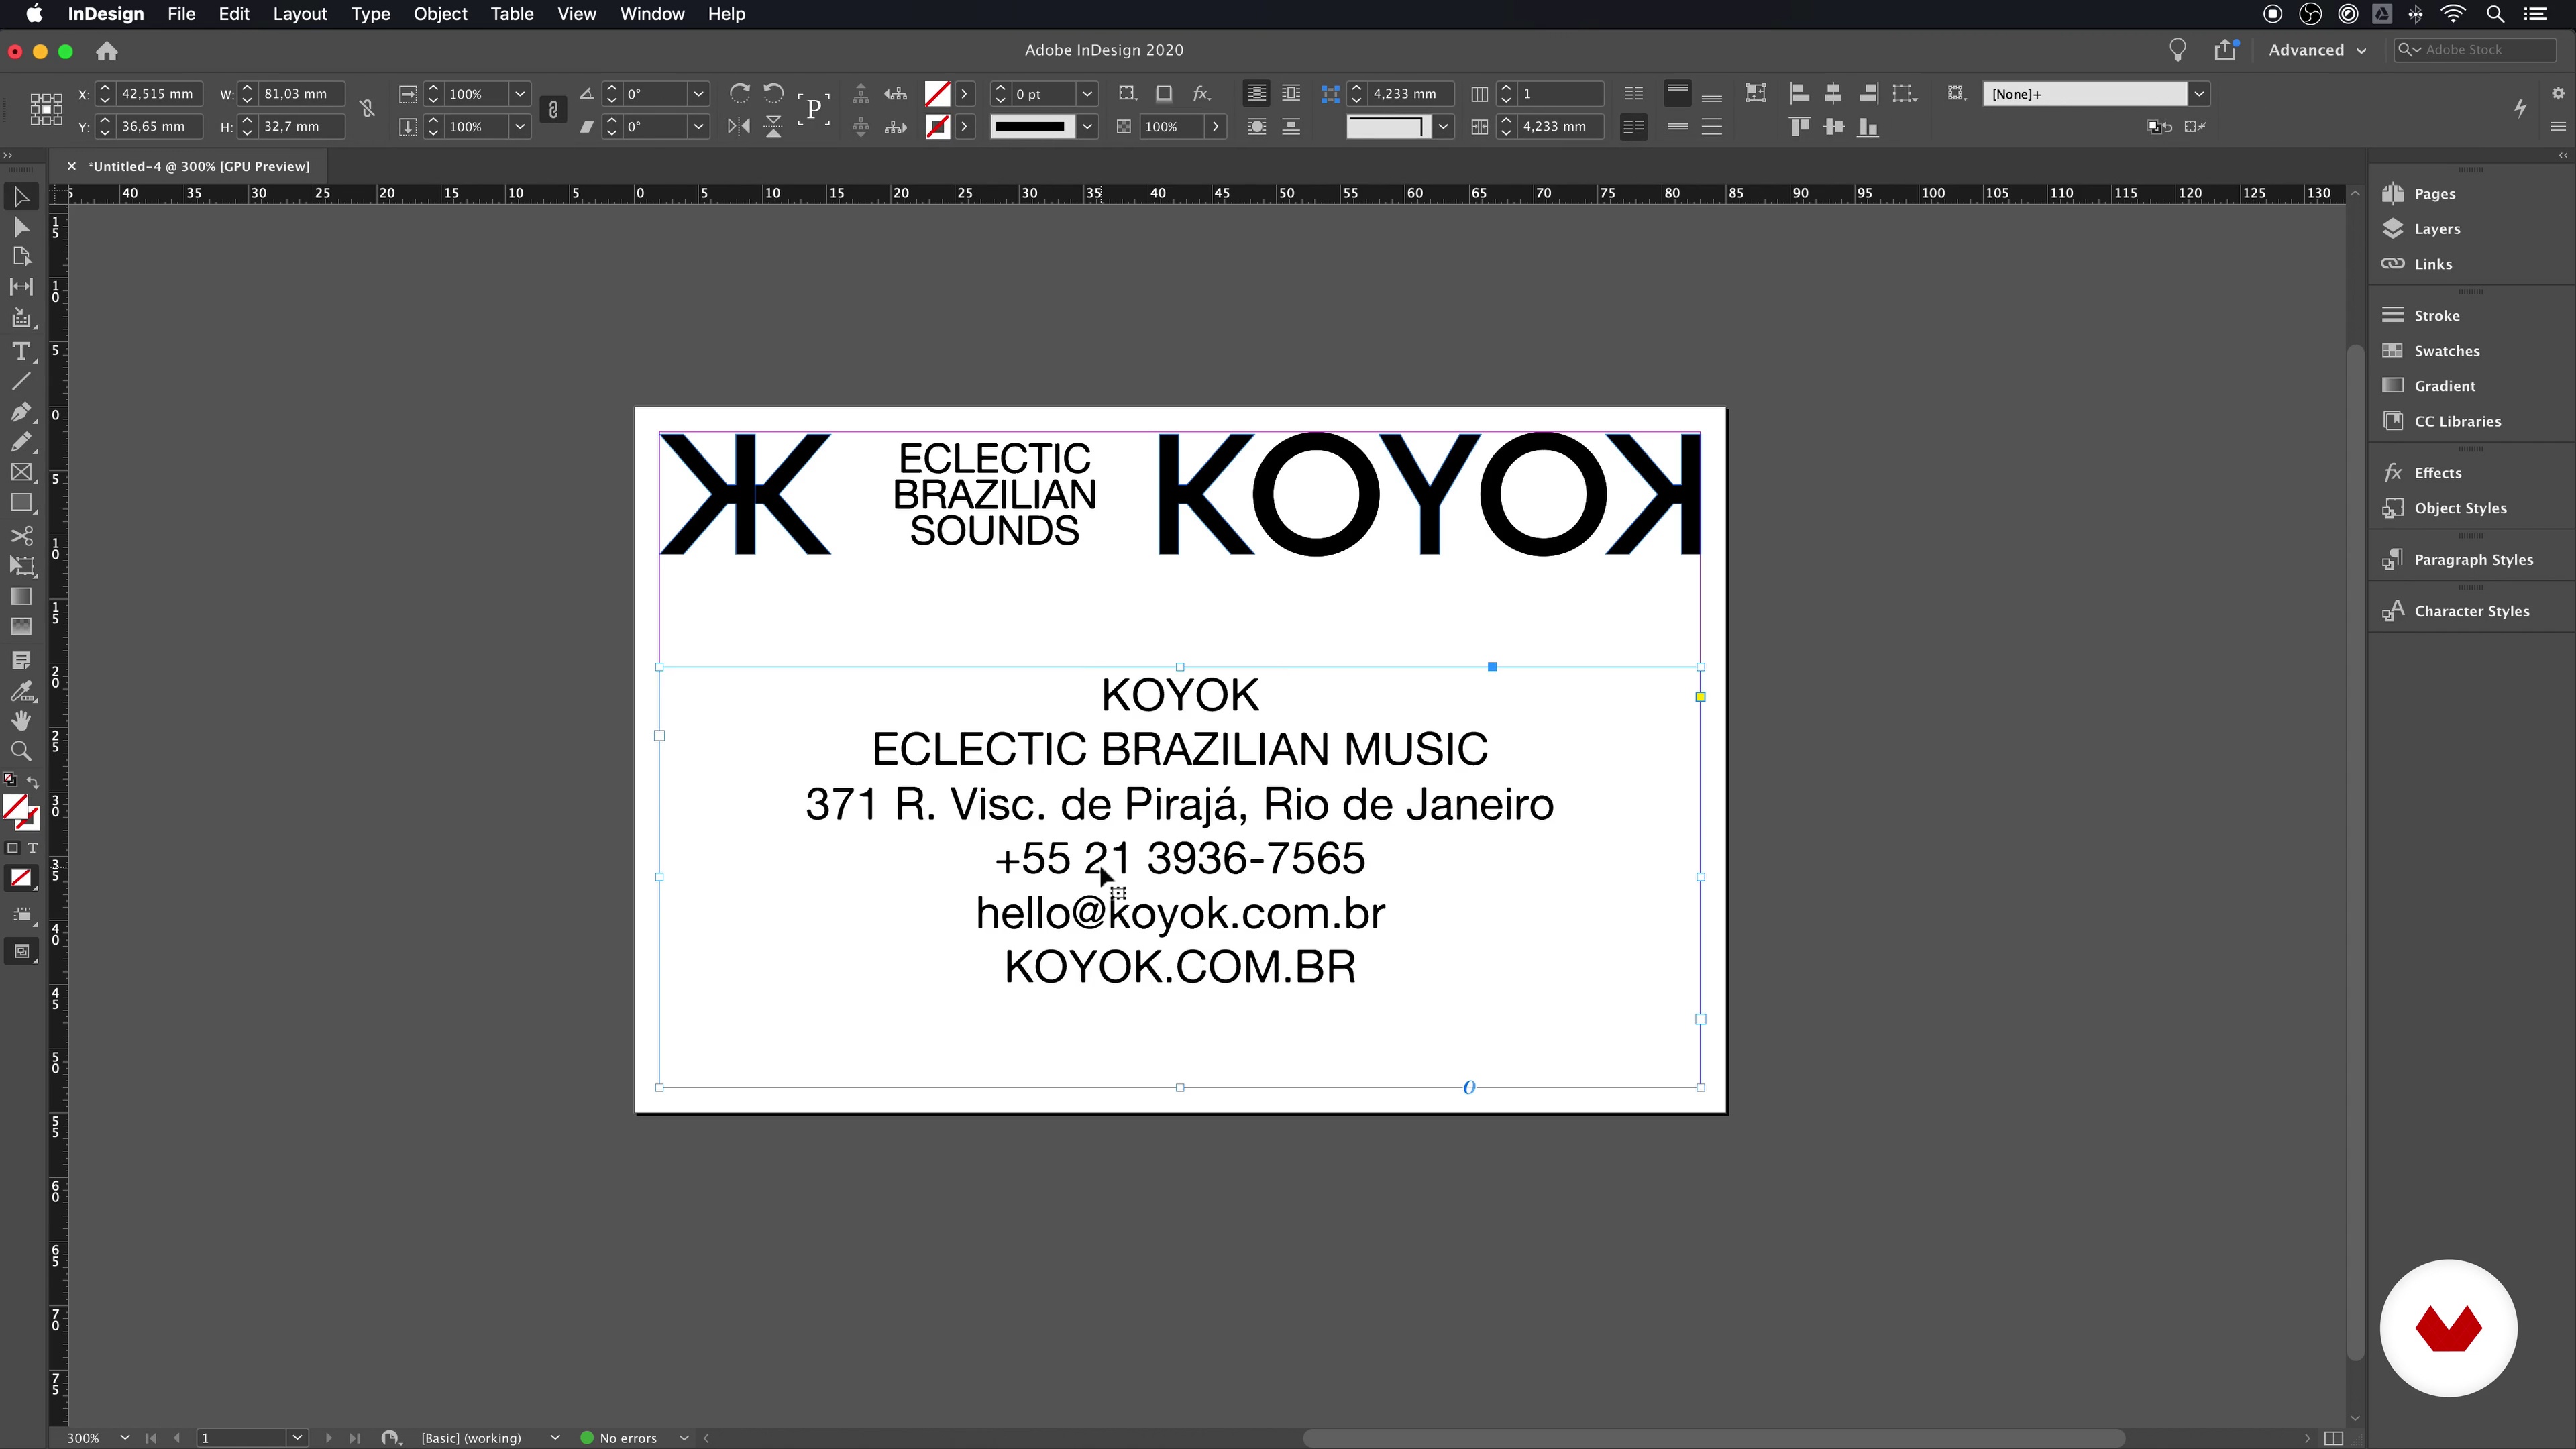Viewport: 2576px width, 1449px height.
Task: Select the Rectangle Frame tool
Action: tap(21, 473)
